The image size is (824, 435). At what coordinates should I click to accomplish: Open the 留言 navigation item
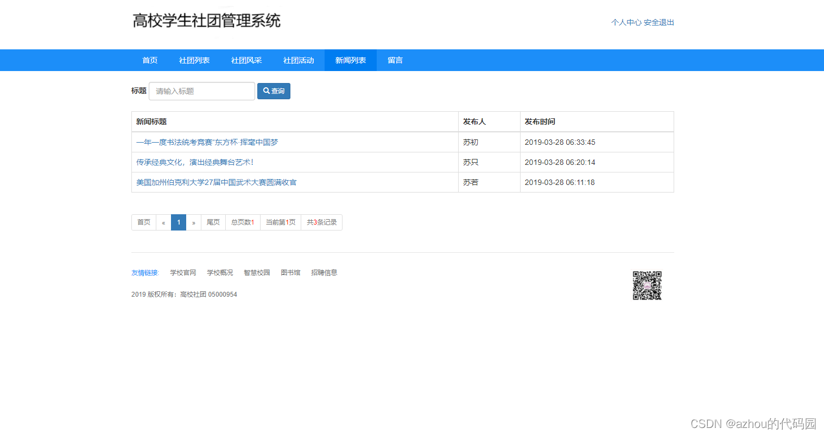(395, 60)
